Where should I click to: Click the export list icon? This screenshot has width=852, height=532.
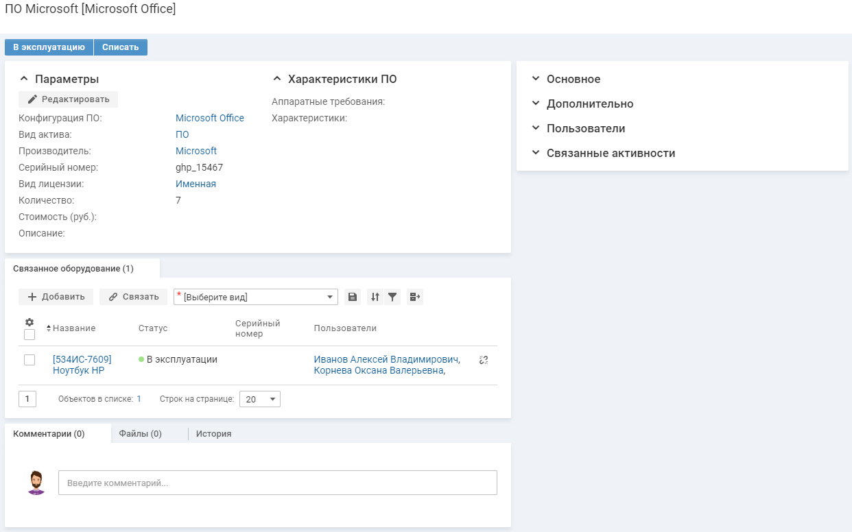414,297
